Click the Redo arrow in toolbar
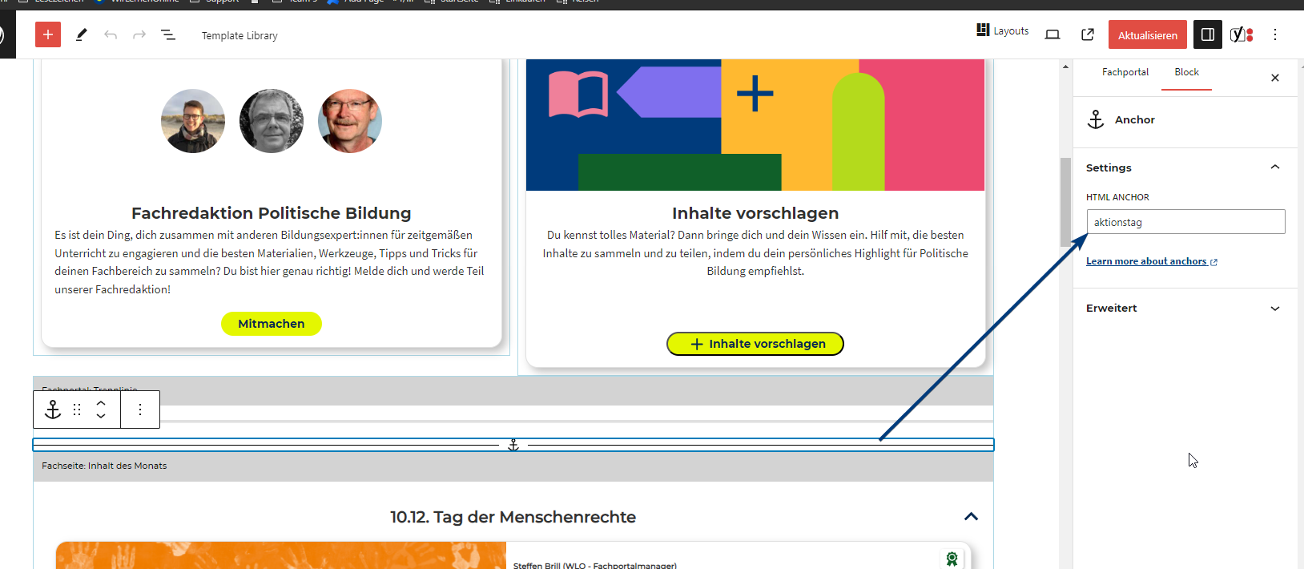 139,35
